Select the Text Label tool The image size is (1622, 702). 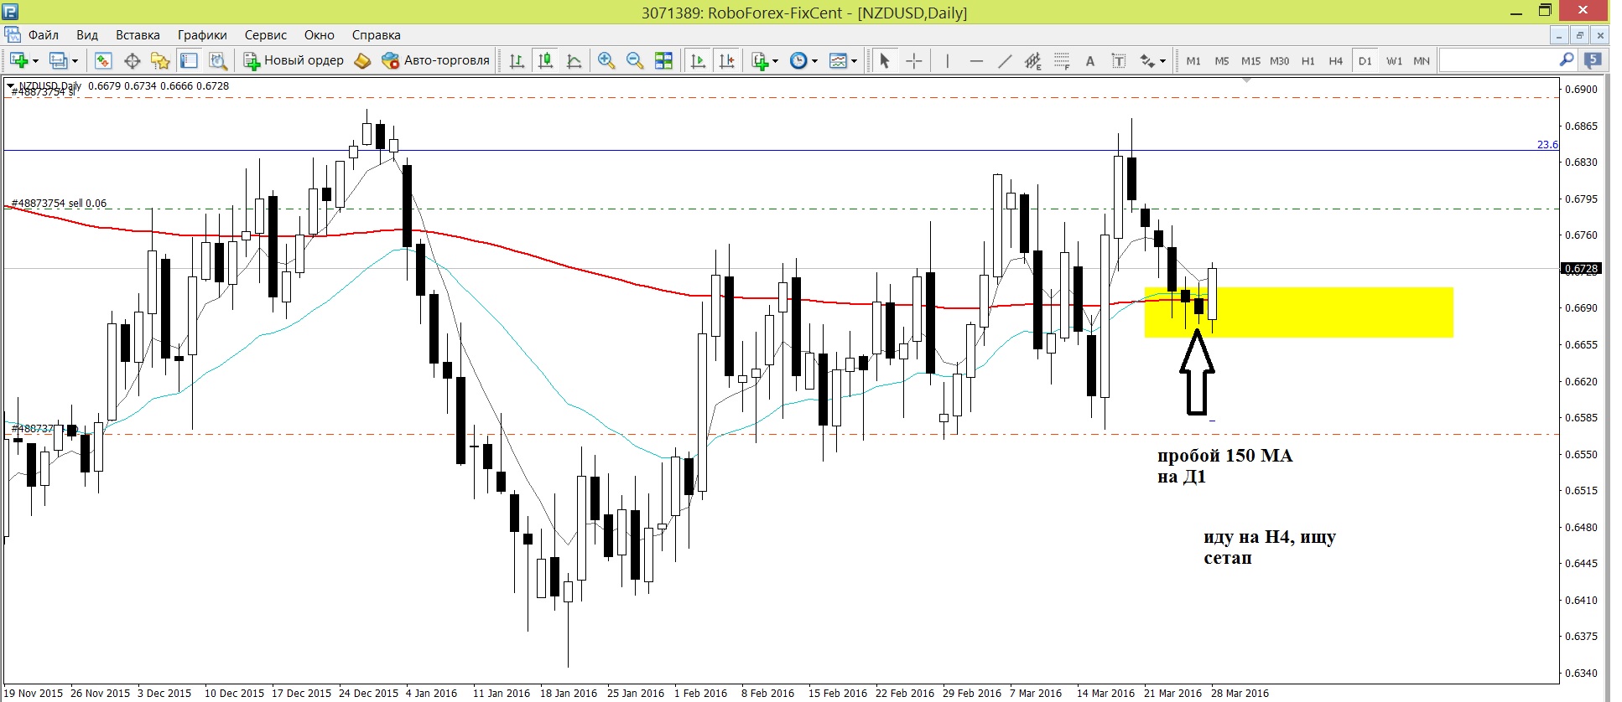tap(1119, 60)
